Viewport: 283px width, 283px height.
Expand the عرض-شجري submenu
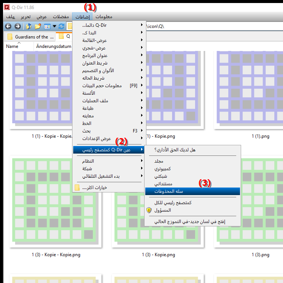point(109,48)
